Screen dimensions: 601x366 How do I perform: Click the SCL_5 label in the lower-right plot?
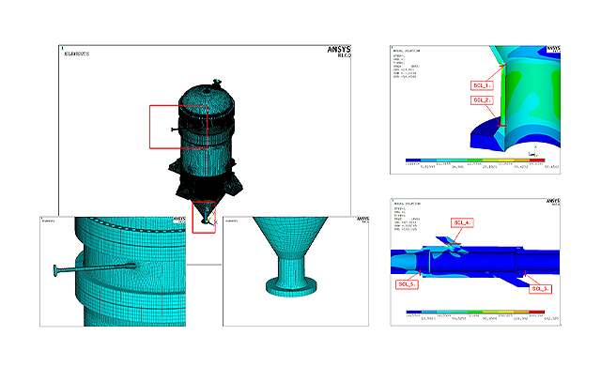pyautogui.click(x=407, y=284)
